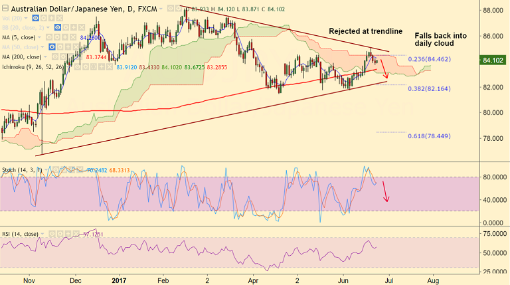Image resolution: width=510 pixels, height=285 pixels.
Task: Click the Aug label on time axis
Action: (433, 280)
